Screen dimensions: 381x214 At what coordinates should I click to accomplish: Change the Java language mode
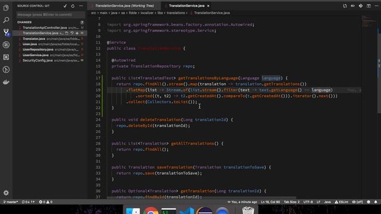click(327, 202)
